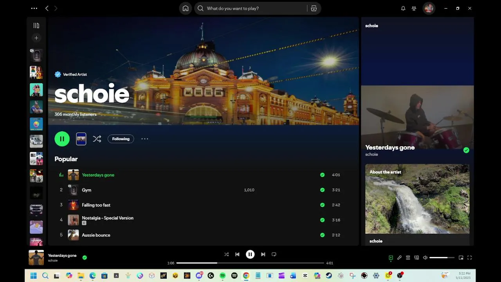Seek on the song progress bar
The image size is (501, 282).
[x=250, y=263]
